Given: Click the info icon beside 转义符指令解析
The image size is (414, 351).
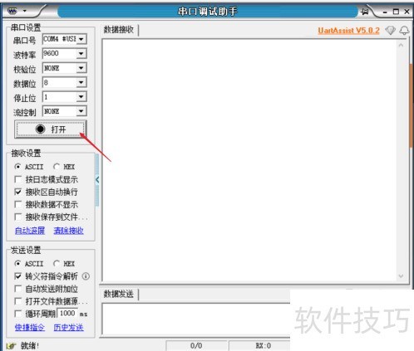Looking at the screenshot, I should point(86,276).
